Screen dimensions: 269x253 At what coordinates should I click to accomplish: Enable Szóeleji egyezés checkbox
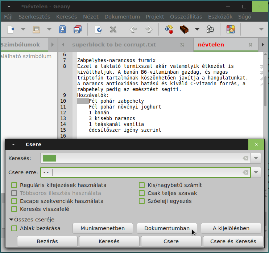point(142,201)
